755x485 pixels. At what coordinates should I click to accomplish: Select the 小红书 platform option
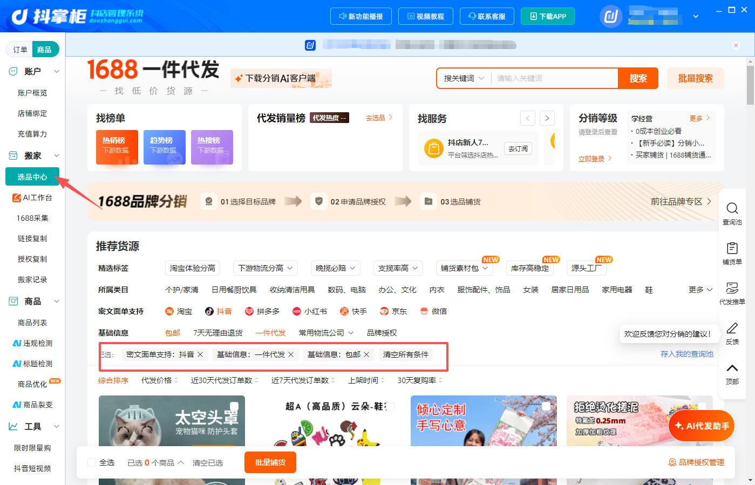(310, 311)
